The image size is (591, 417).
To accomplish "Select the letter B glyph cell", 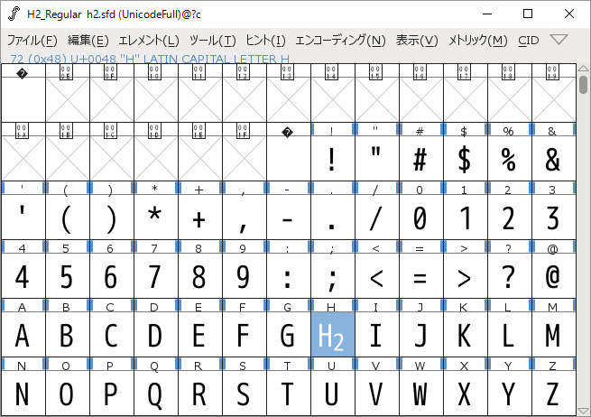I will pos(68,335).
